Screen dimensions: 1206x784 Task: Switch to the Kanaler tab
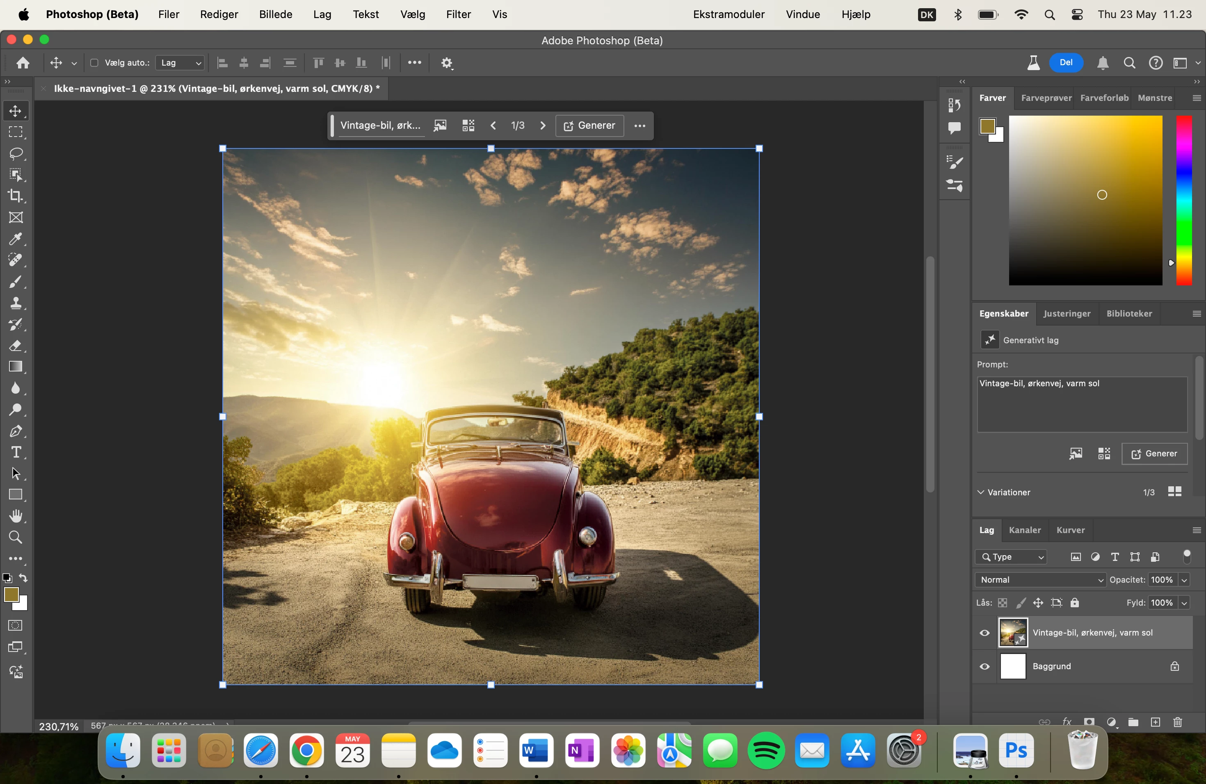[x=1025, y=530]
